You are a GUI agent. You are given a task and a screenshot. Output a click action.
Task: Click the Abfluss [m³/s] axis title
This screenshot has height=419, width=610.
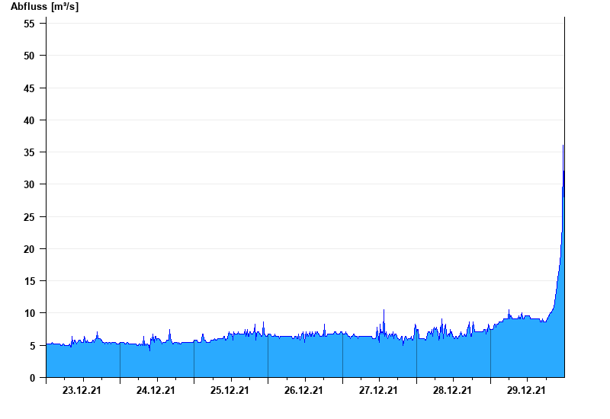[x=44, y=7]
